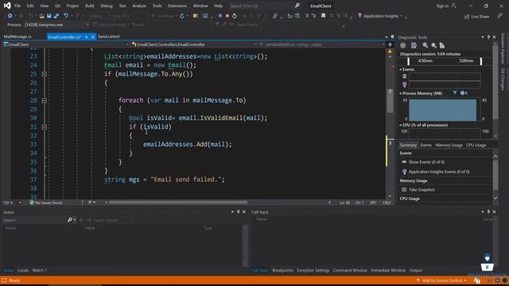Click the vertical scrollbar thumb of the editor
This screenshot has height=286, width=509.
click(x=390, y=101)
